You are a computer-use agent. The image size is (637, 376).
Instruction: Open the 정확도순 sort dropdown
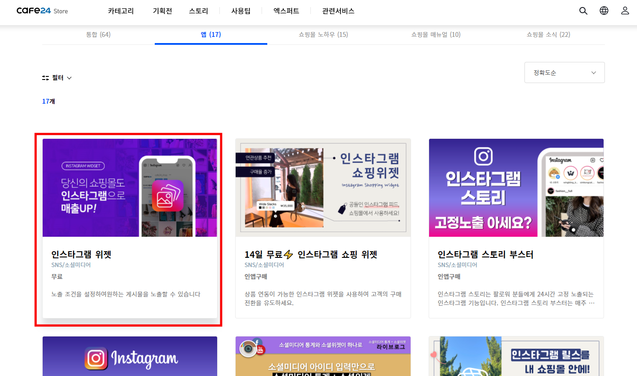(x=564, y=72)
